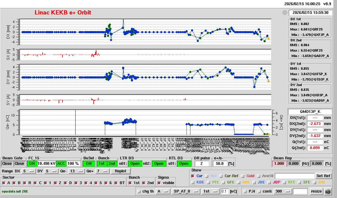Toggle Sector 4 checkbox
This screenshot has height=198, width=337.
(x=86, y=183)
